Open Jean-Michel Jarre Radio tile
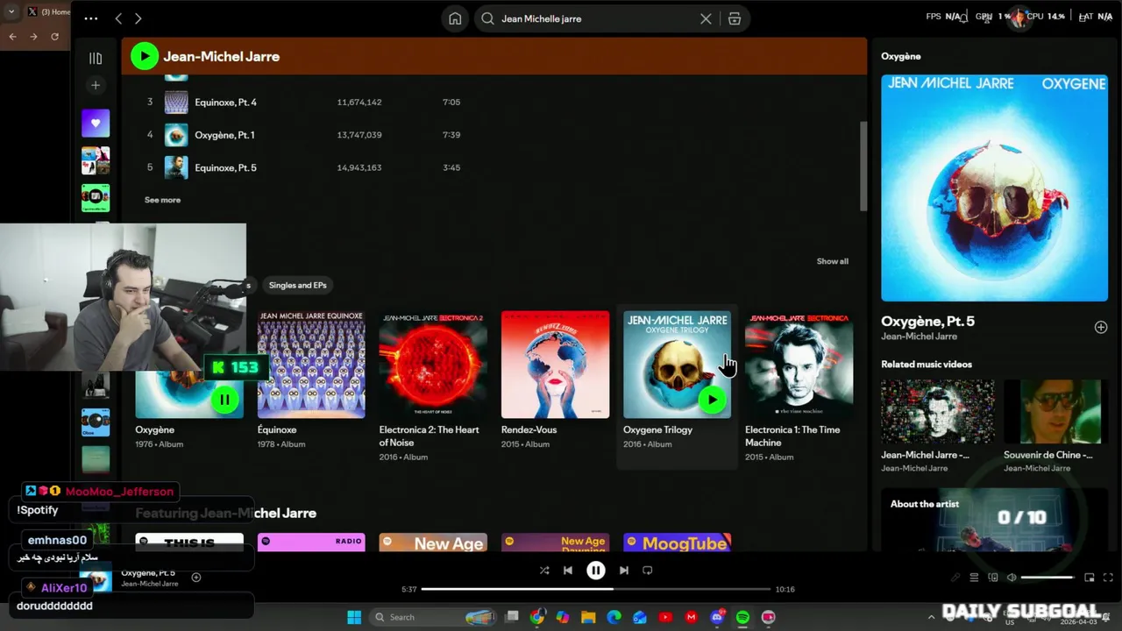 tap(311, 543)
